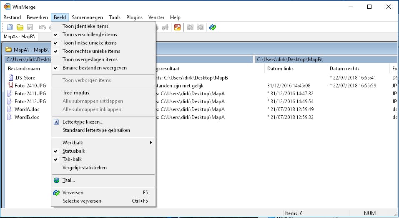
Task: Click date 21/07/2018 12:59:49
Action: pos(290,109)
